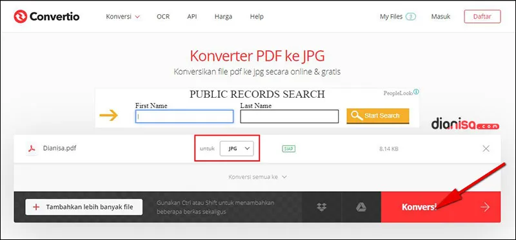Click the PDF file icon for Dianisa.pdf
Screen dimensions: 516x240
[32, 149]
